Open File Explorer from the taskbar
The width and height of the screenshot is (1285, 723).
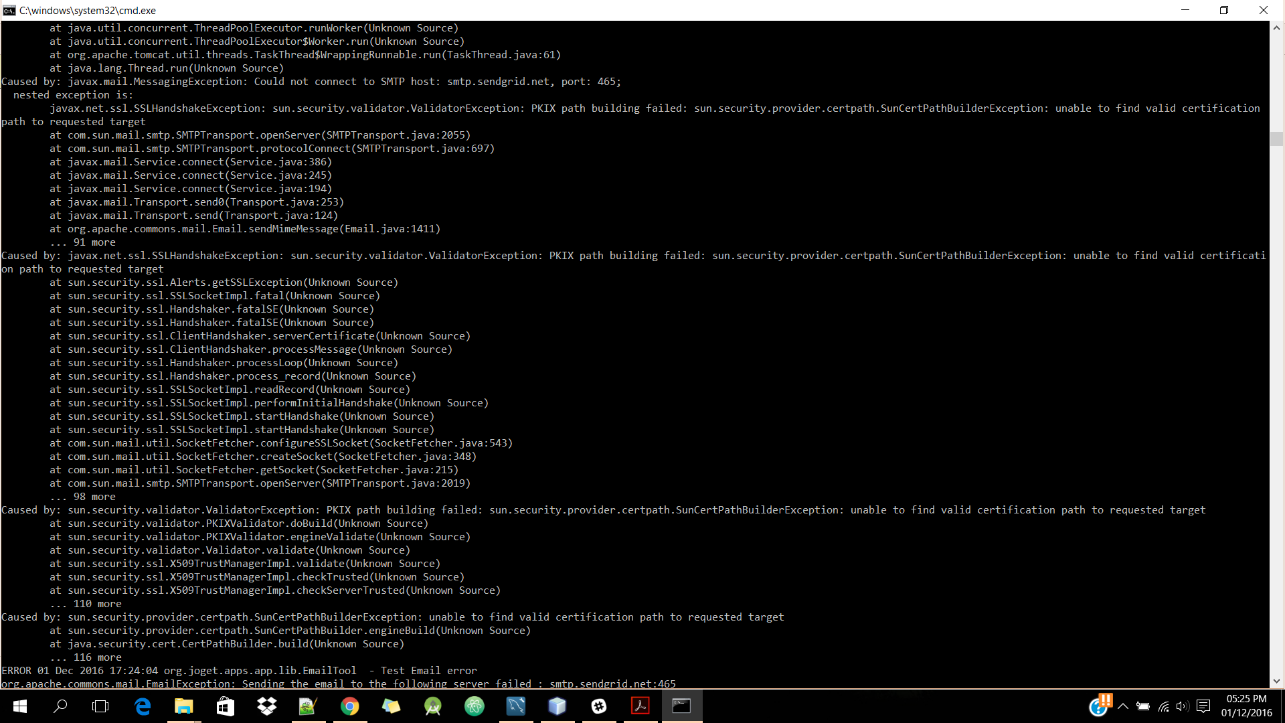183,706
